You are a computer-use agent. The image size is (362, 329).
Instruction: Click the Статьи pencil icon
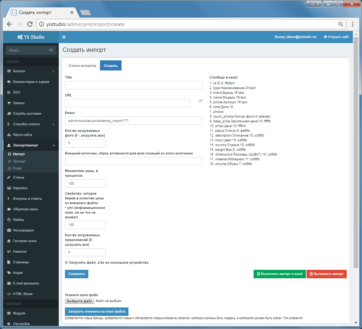(9, 177)
